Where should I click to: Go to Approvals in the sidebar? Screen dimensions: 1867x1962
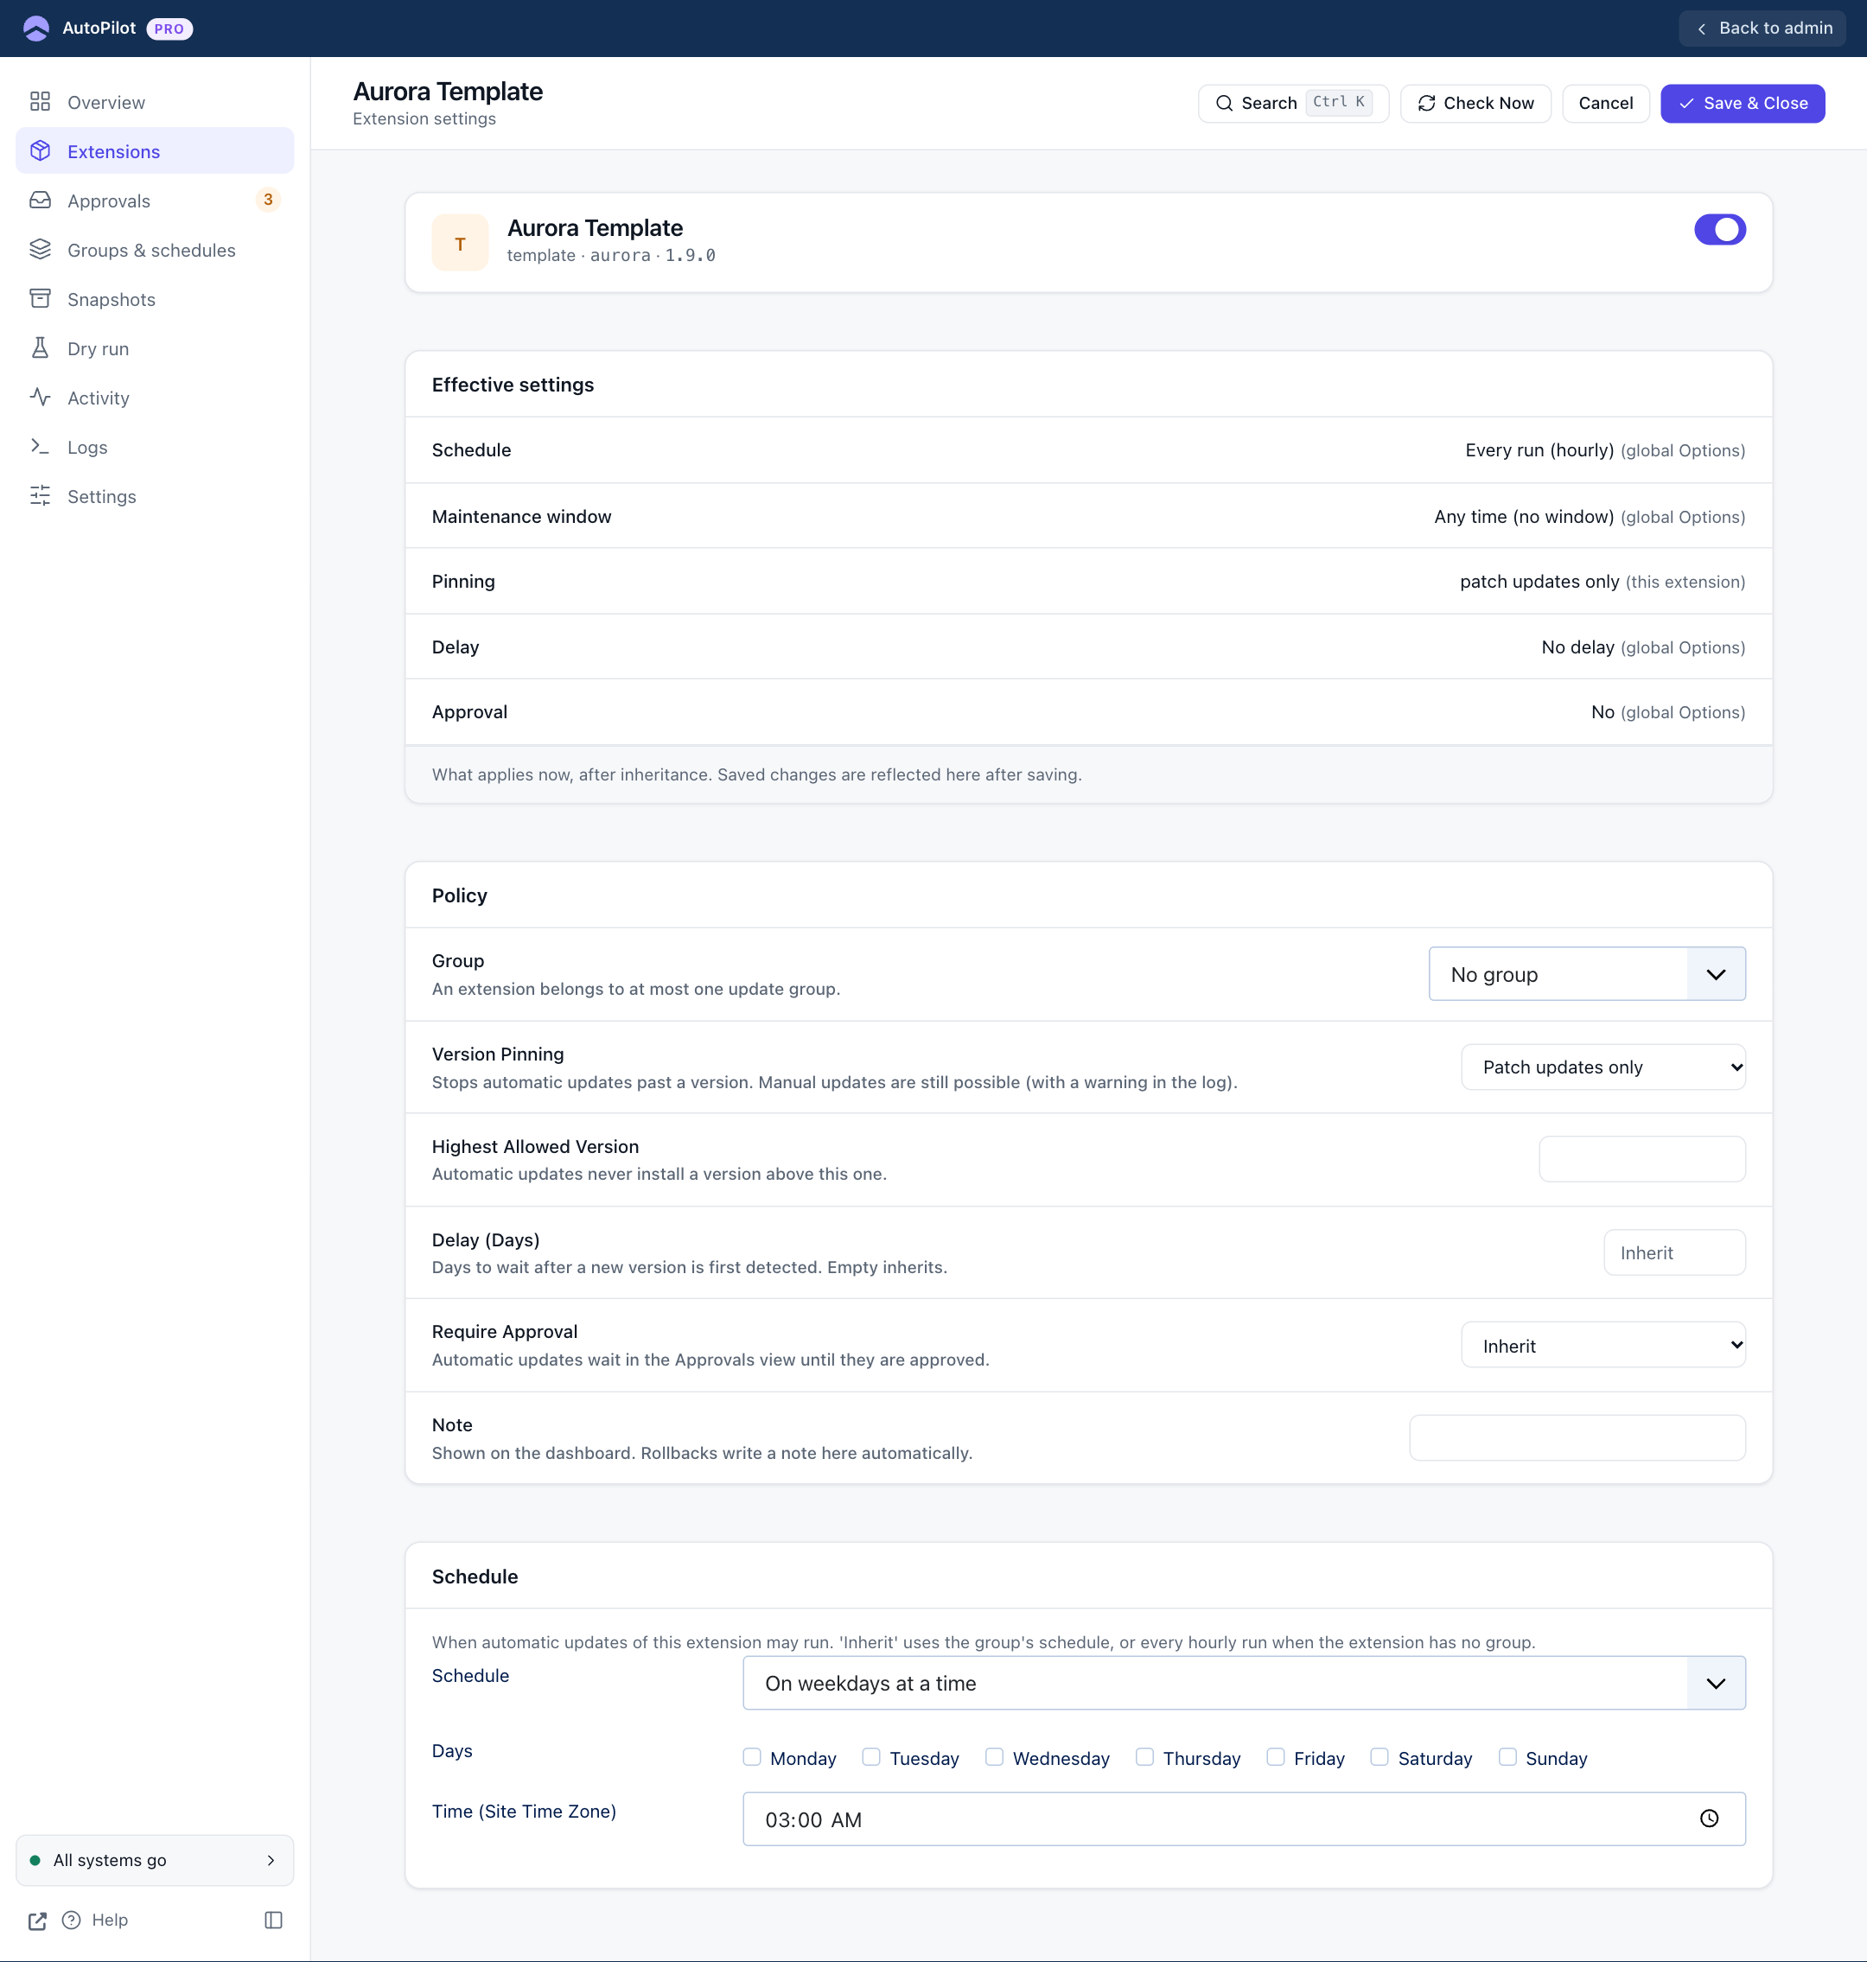tap(156, 201)
